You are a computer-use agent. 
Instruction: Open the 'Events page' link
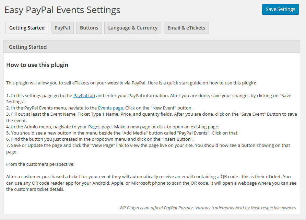110,108
